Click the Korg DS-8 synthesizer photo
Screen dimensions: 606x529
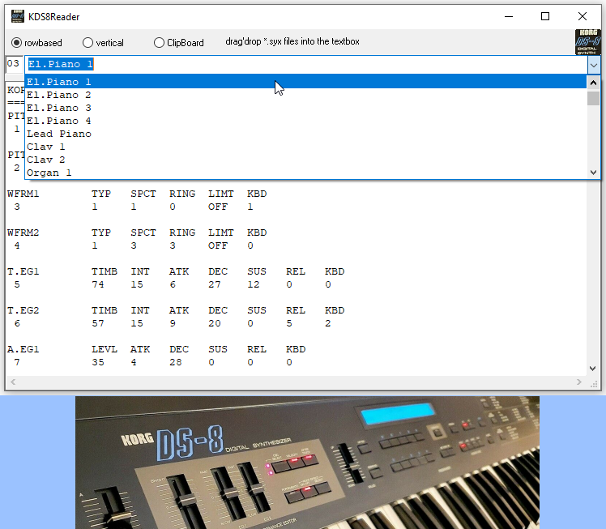[307, 463]
